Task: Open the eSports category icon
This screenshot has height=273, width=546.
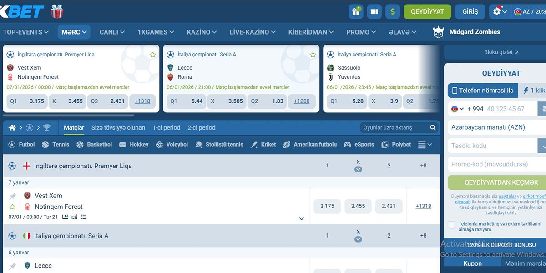Action: tap(347, 144)
